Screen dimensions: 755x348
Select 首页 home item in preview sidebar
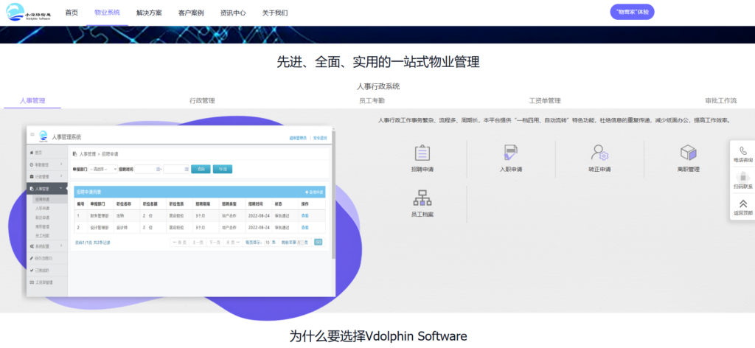click(46, 153)
